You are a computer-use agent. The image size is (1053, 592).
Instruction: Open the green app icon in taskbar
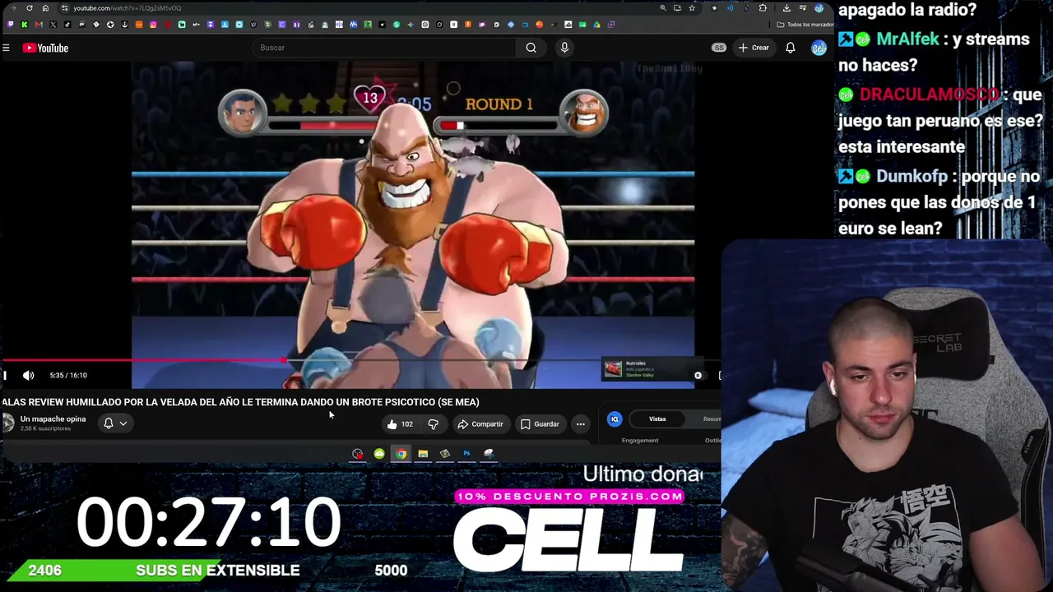tap(379, 454)
